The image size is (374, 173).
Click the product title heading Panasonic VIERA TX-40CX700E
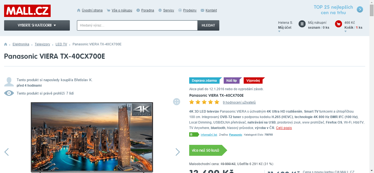coord(54,56)
